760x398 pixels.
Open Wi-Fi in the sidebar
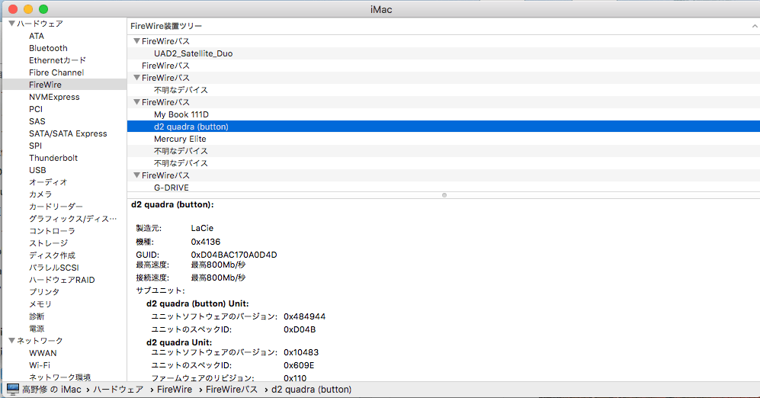pyautogui.click(x=40, y=365)
